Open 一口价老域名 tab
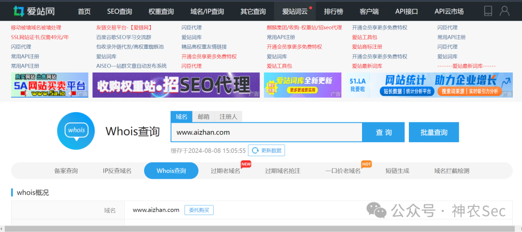Screen dimensions: 522x232 [343, 171]
